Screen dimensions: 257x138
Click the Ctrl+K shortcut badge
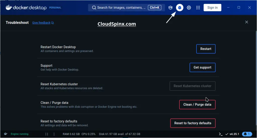(x=155, y=8)
